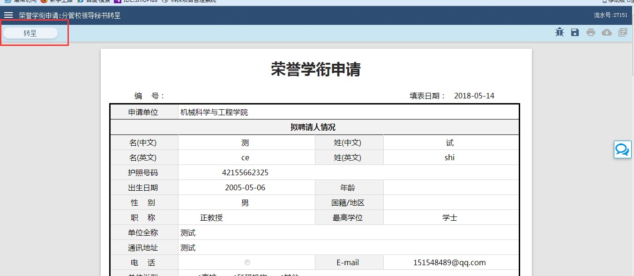Click the 名(中文) label cell
This screenshot has height=276, width=634.
click(x=144, y=142)
